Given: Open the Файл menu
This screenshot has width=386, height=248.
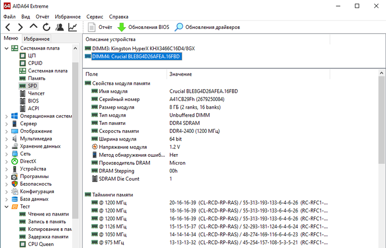Looking at the screenshot, I should click(x=9, y=17).
